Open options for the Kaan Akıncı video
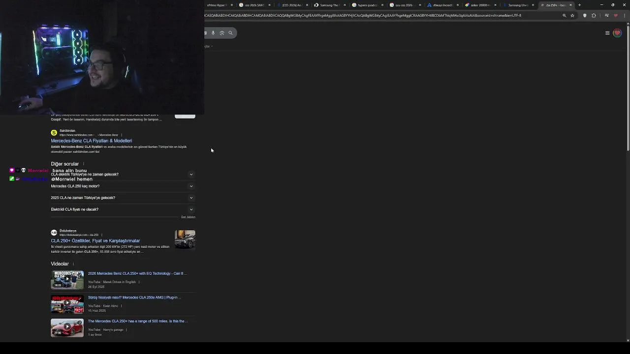 pos(121,306)
